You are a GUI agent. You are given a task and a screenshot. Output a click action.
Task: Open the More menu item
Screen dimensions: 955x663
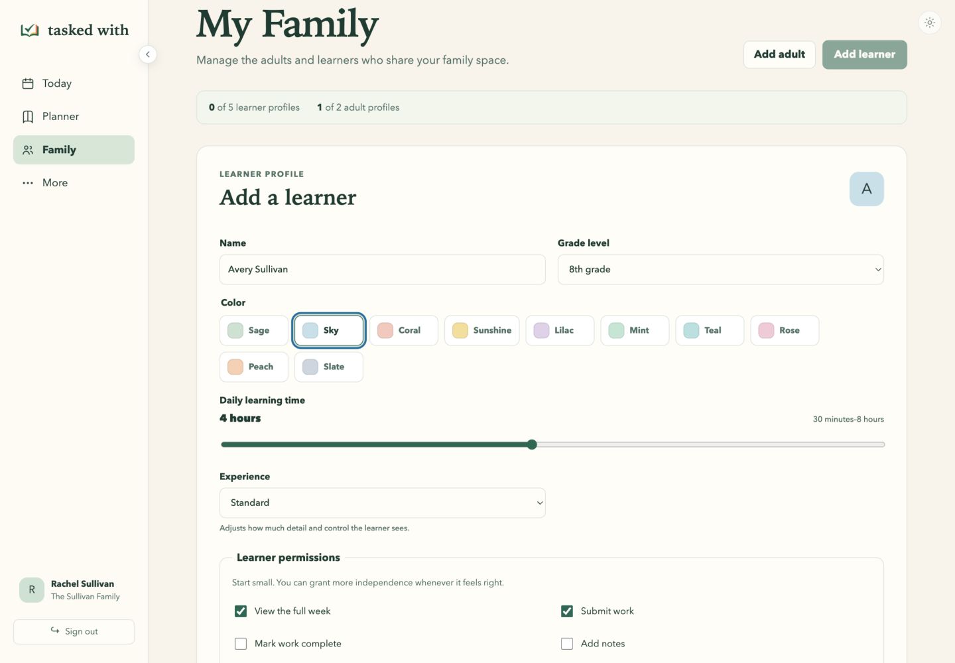74,183
